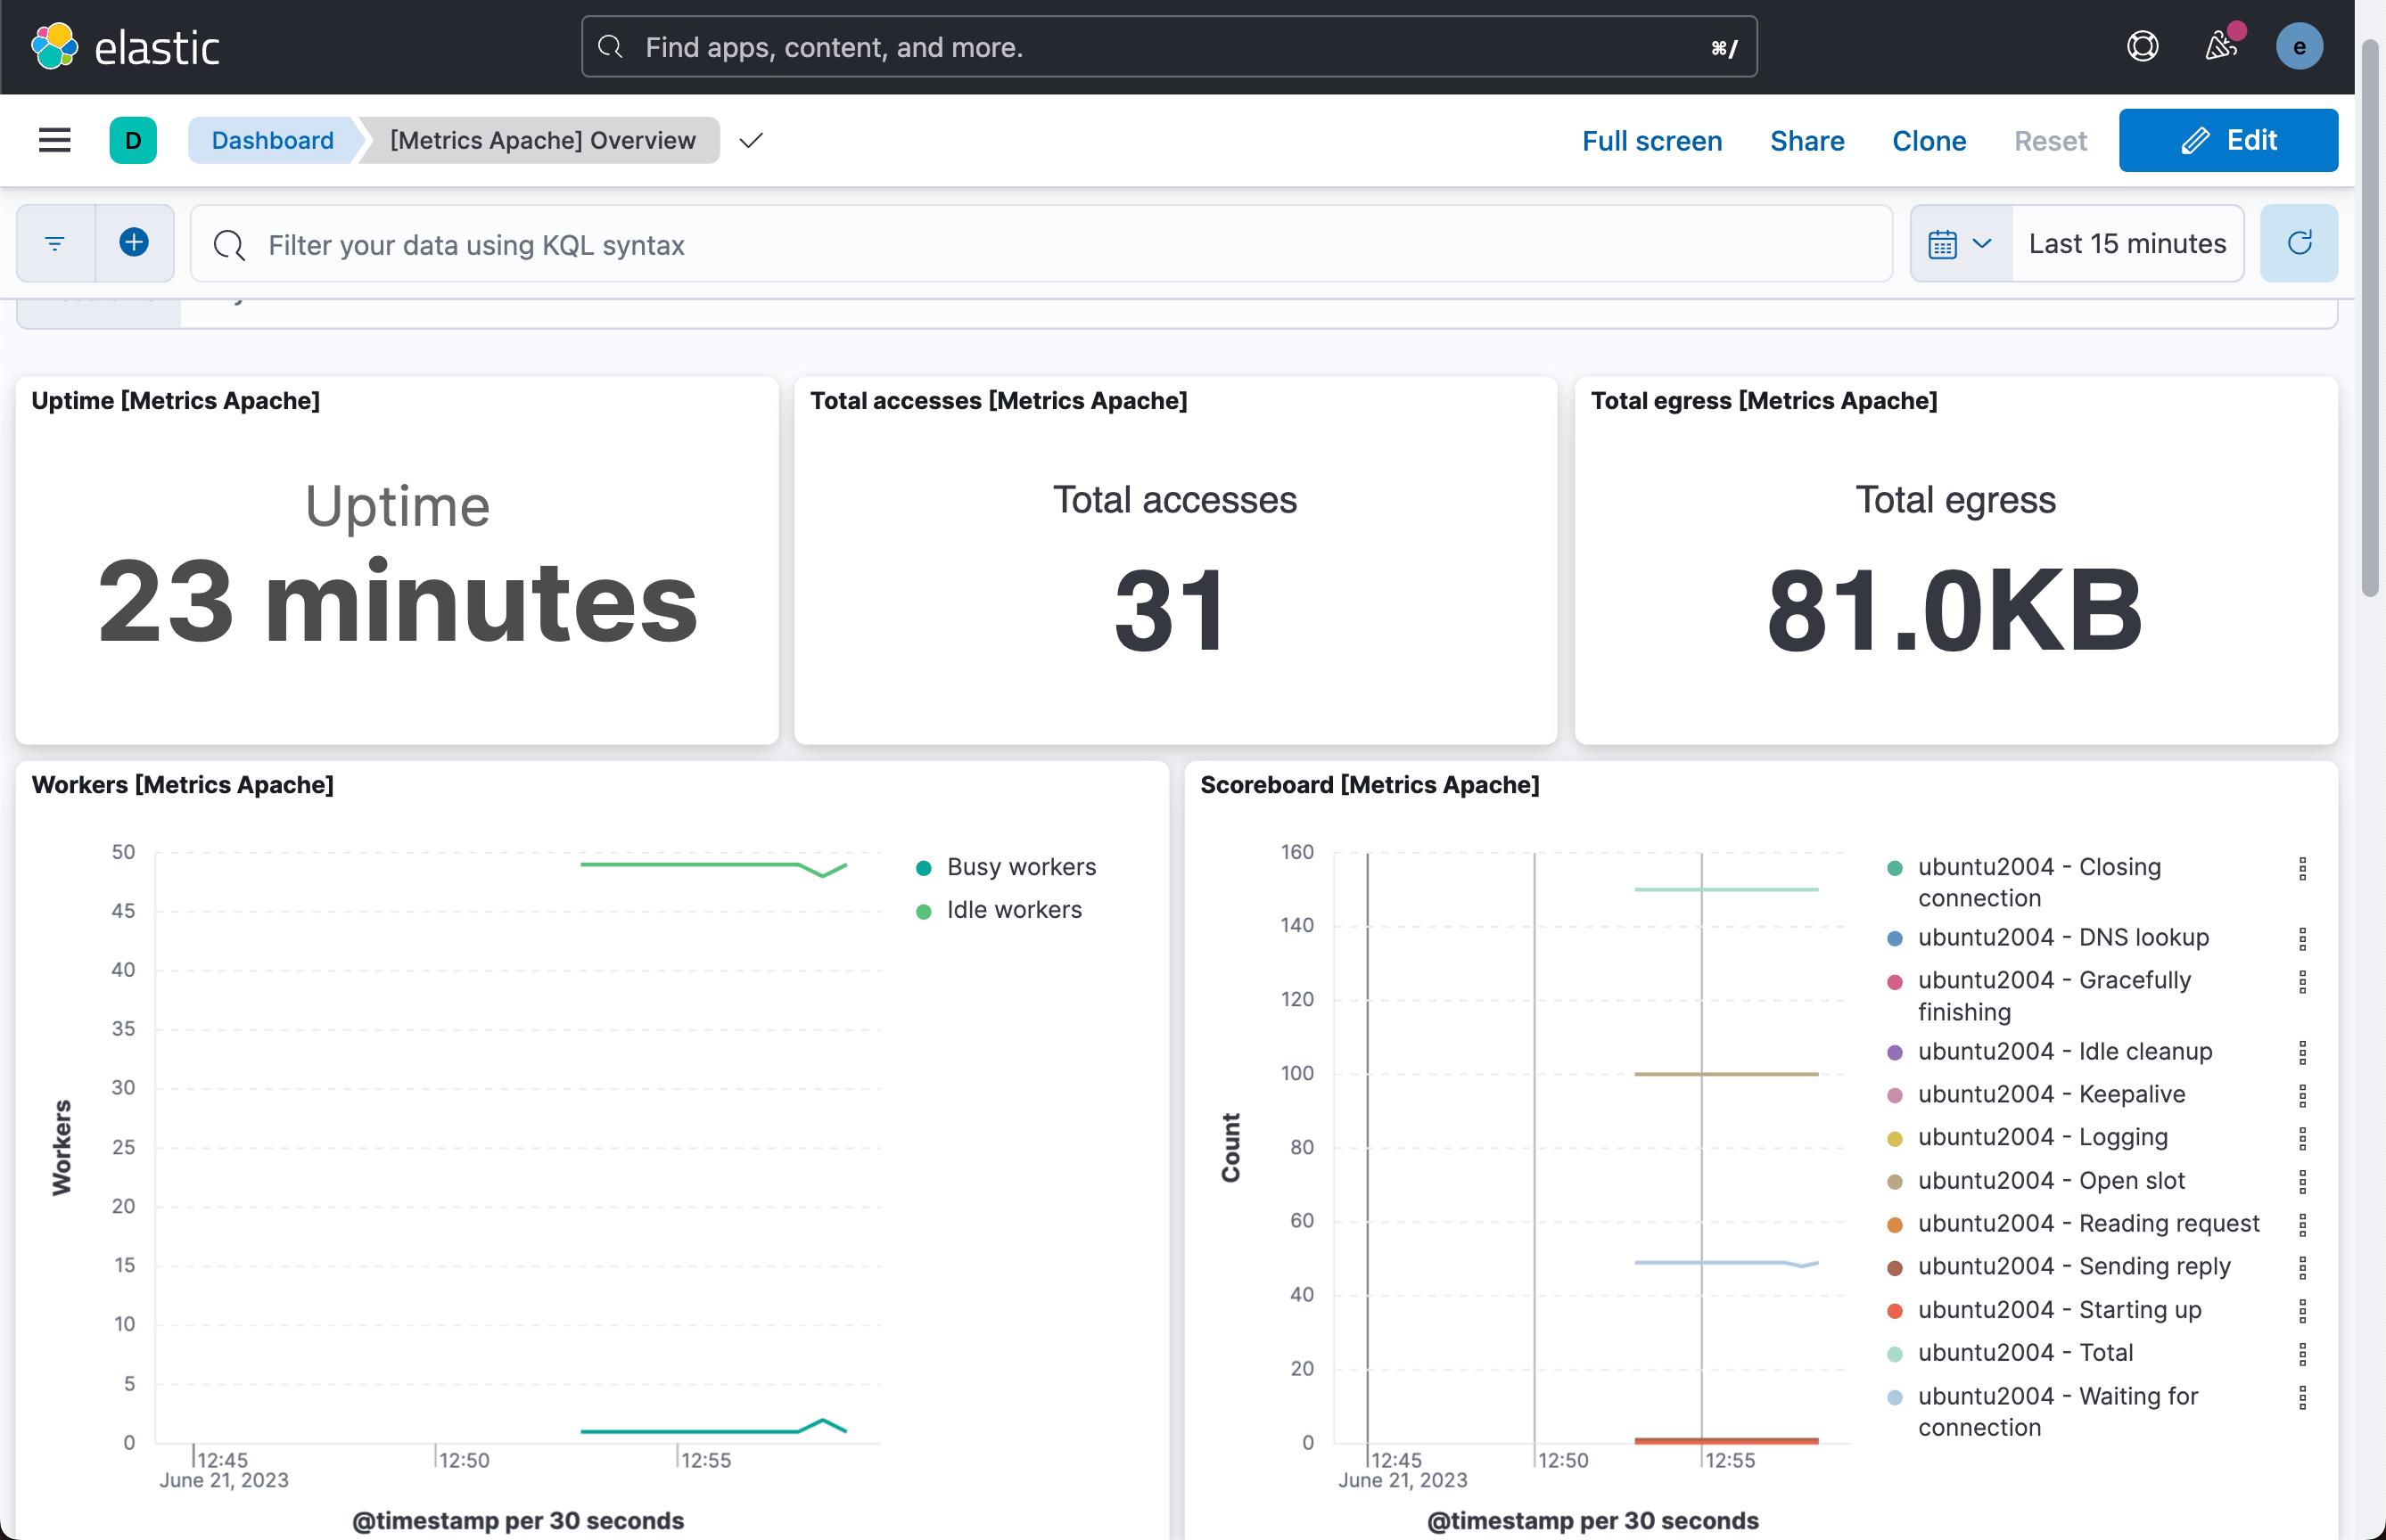This screenshot has width=2386, height=1540.
Task: Click the green D space avatar
Action: point(133,140)
